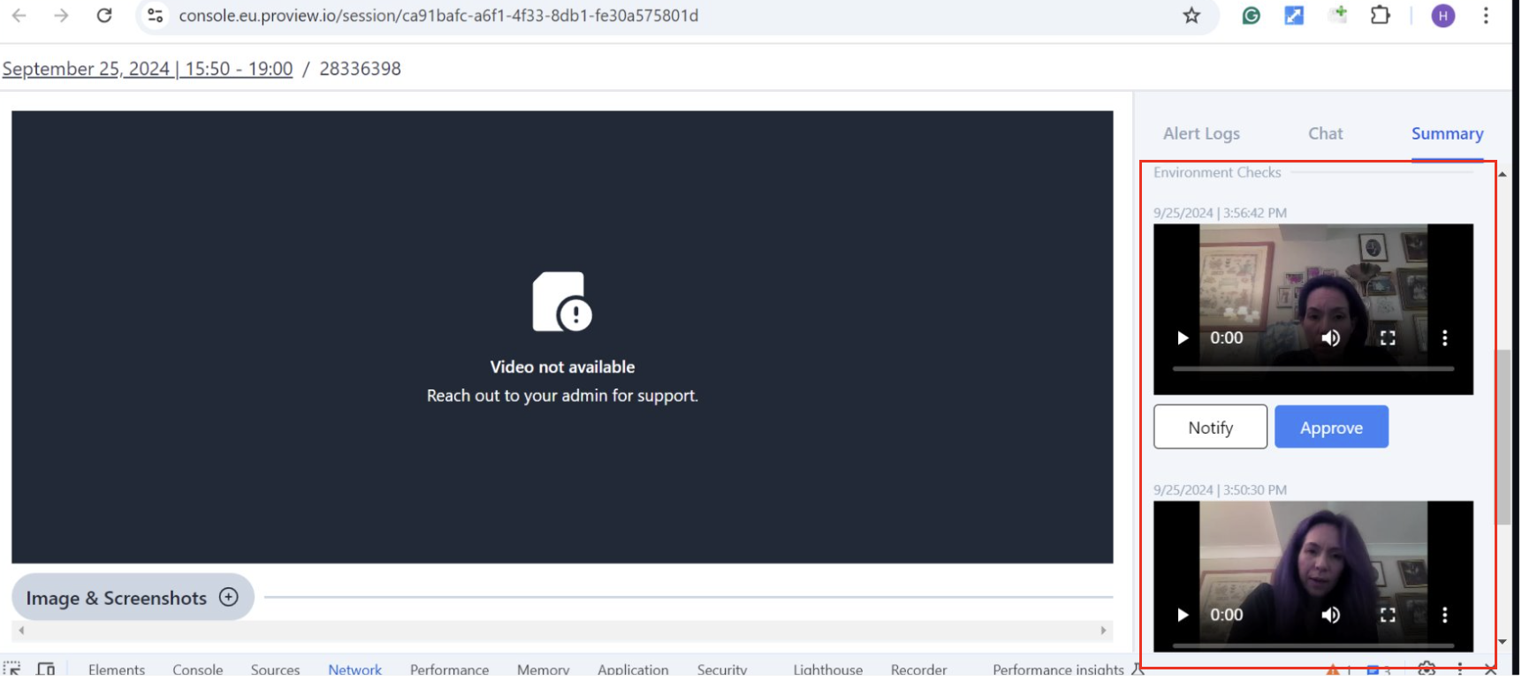
Task: Select the Environment Checks heading
Action: click(1217, 172)
